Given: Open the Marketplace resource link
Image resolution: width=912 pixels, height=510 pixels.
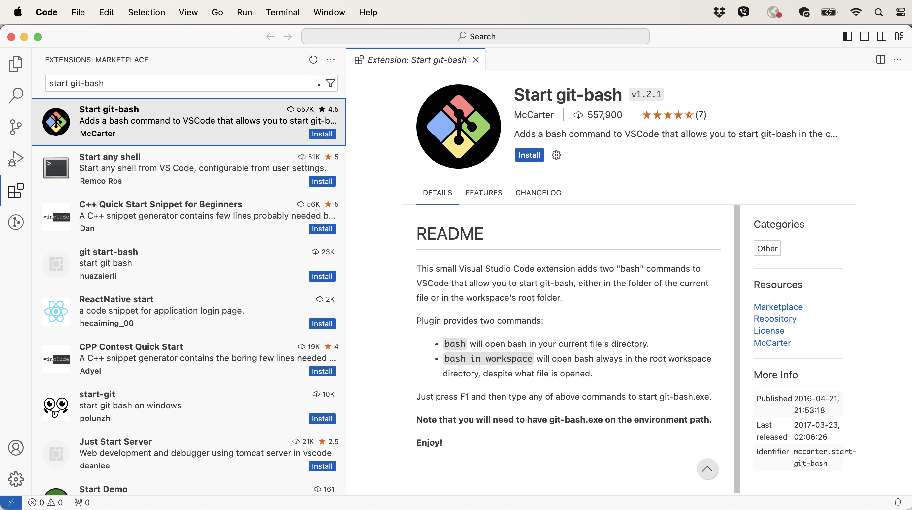Looking at the screenshot, I should pos(778,307).
